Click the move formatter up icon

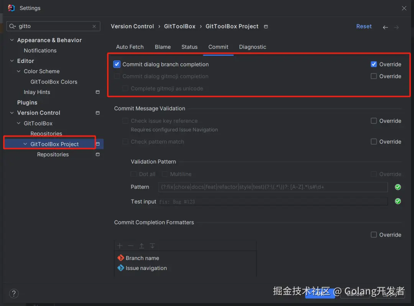click(x=141, y=246)
